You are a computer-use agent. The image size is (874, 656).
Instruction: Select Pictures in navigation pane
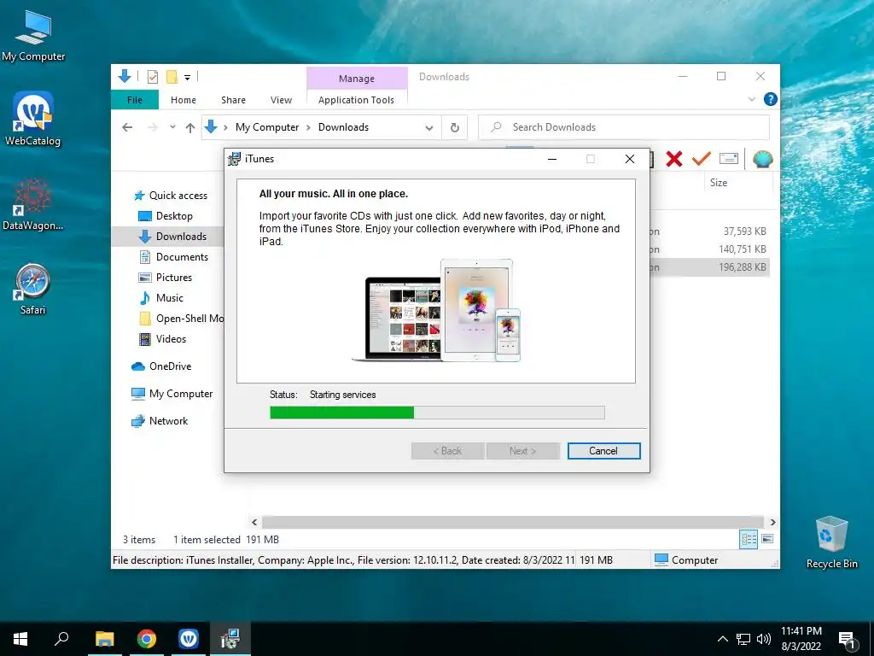coord(173,278)
